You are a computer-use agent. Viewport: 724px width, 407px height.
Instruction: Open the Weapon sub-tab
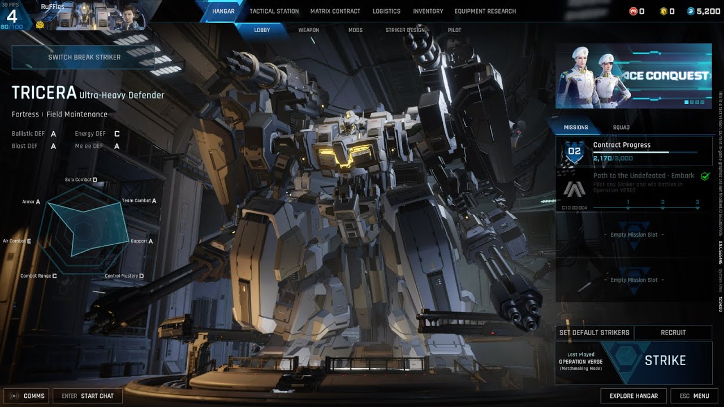(x=309, y=30)
